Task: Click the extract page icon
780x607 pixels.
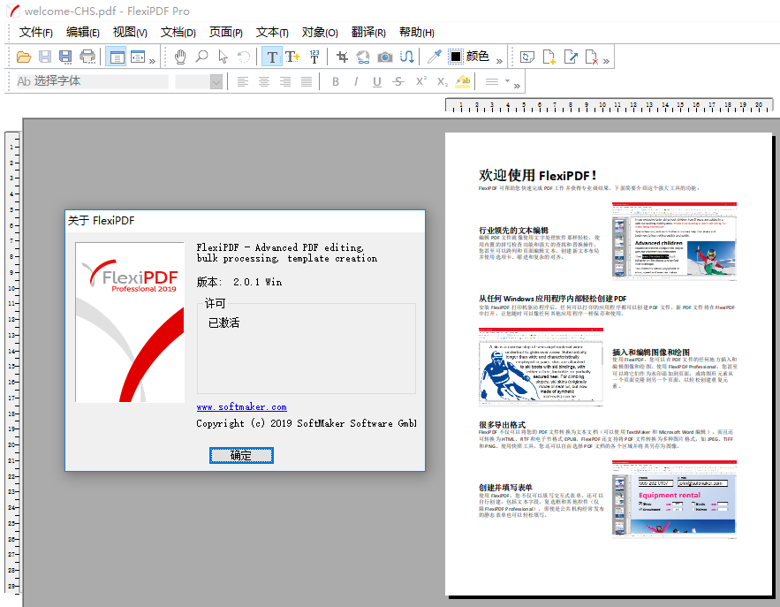Action: (571, 57)
